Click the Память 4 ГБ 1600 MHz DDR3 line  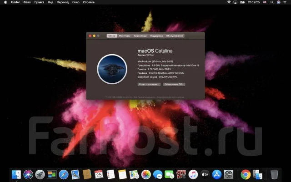click(154, 69)
